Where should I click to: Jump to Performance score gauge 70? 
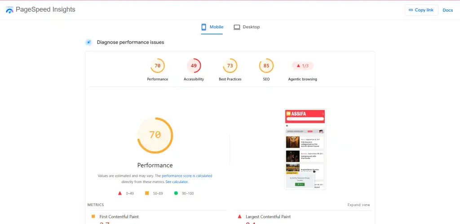click(x=158, y=66)
